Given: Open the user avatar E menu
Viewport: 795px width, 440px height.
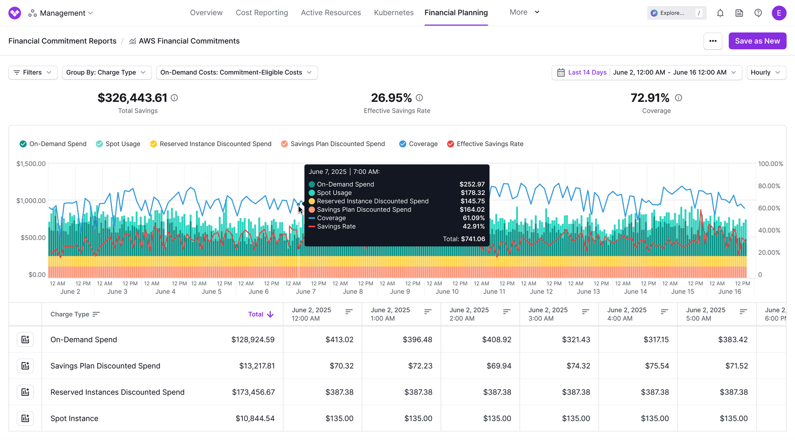Looking at the screenshot, I should tap(778, 13).
